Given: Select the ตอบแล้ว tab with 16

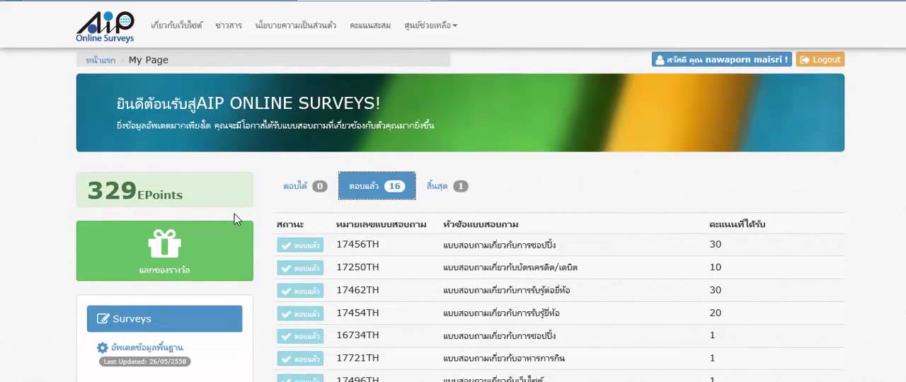Looking at the screenshot, I should (377, 186).
